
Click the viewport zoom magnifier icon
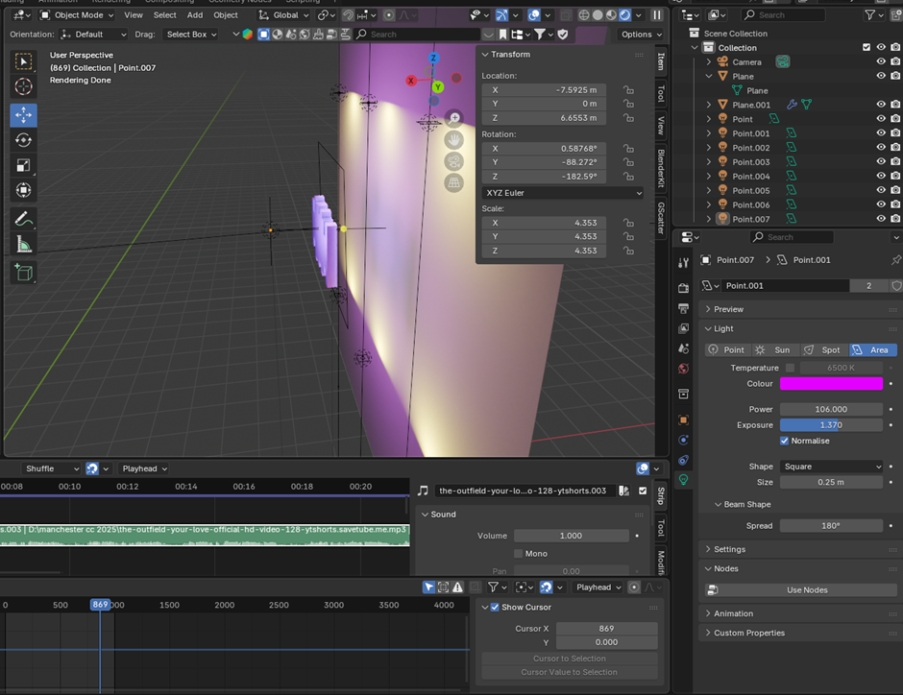(x=454, y=118)
